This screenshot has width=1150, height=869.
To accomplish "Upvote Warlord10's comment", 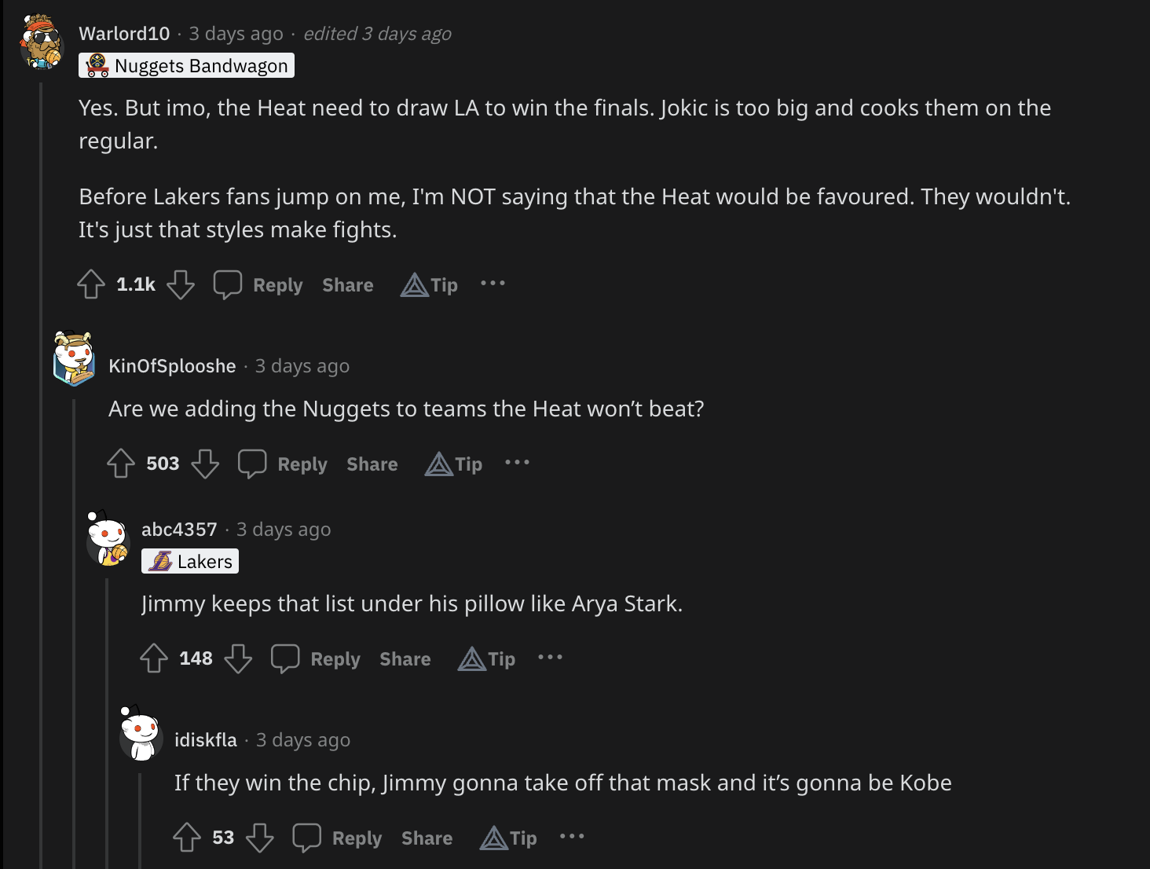I will click(91, 284).
